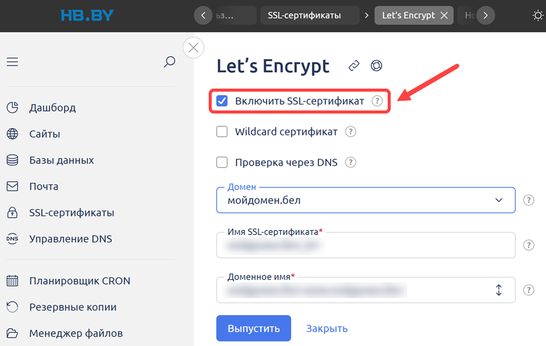Close the panel with round X button
Viewport: 546px width, 346px height.
point(194,47)
